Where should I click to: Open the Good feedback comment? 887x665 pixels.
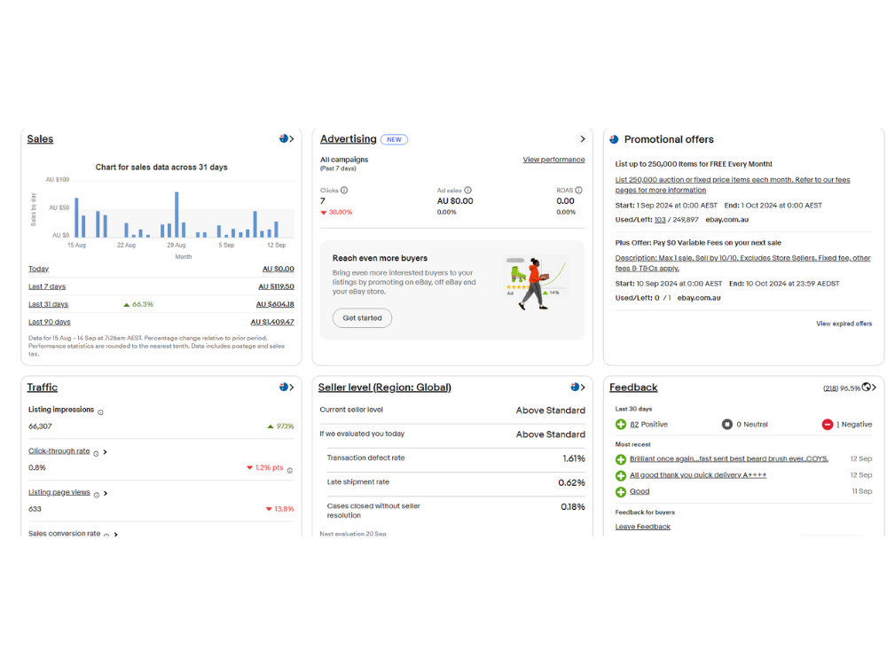[640, 491]
